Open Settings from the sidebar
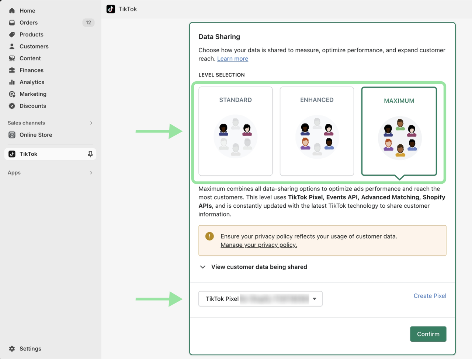The height and width of the screenshot is (359, 472). pos(30,348)
